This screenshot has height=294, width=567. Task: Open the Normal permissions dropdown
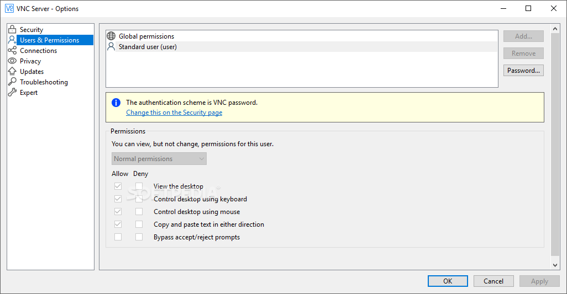(x=159, y=159)
